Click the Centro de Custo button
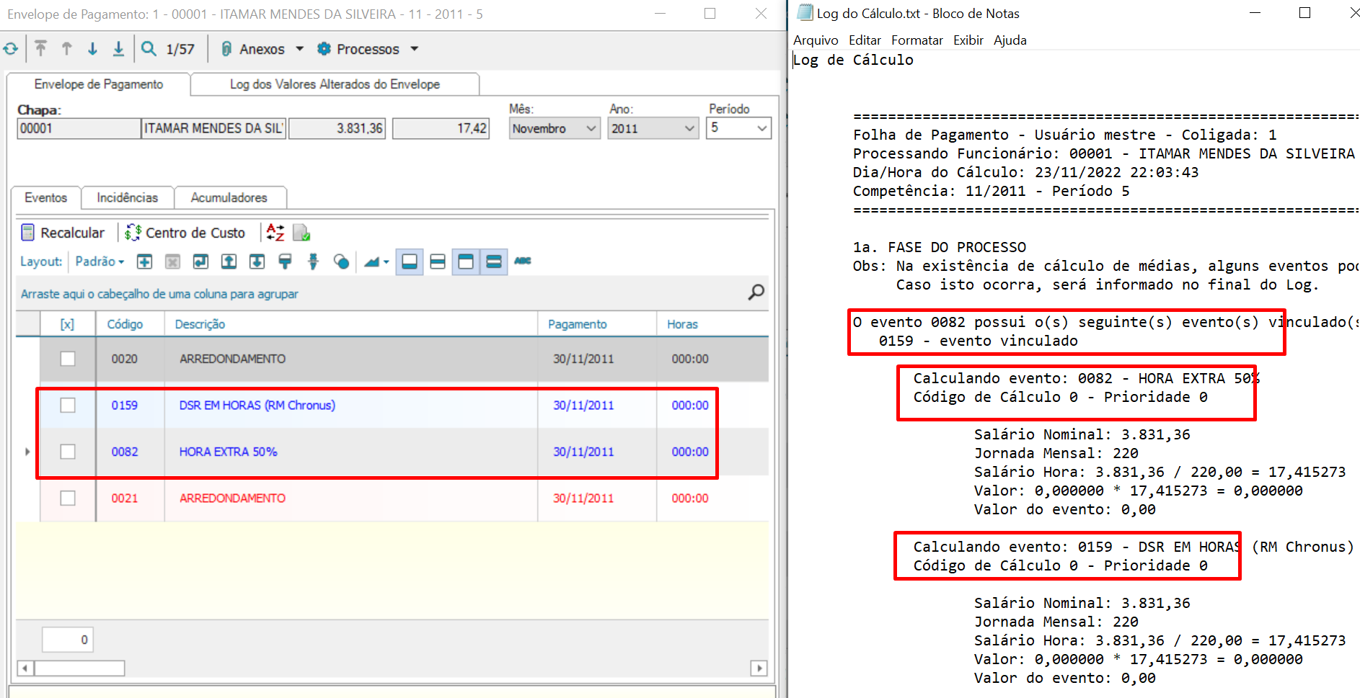 (x=185, y=233)
